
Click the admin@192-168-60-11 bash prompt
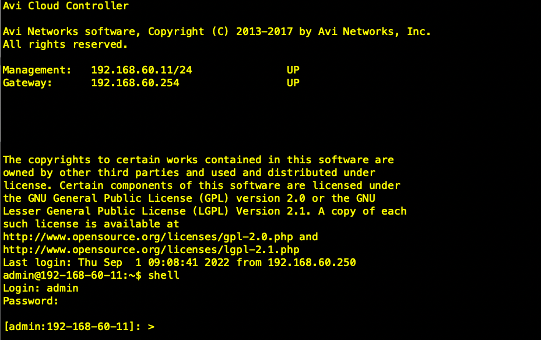[72, 275]
